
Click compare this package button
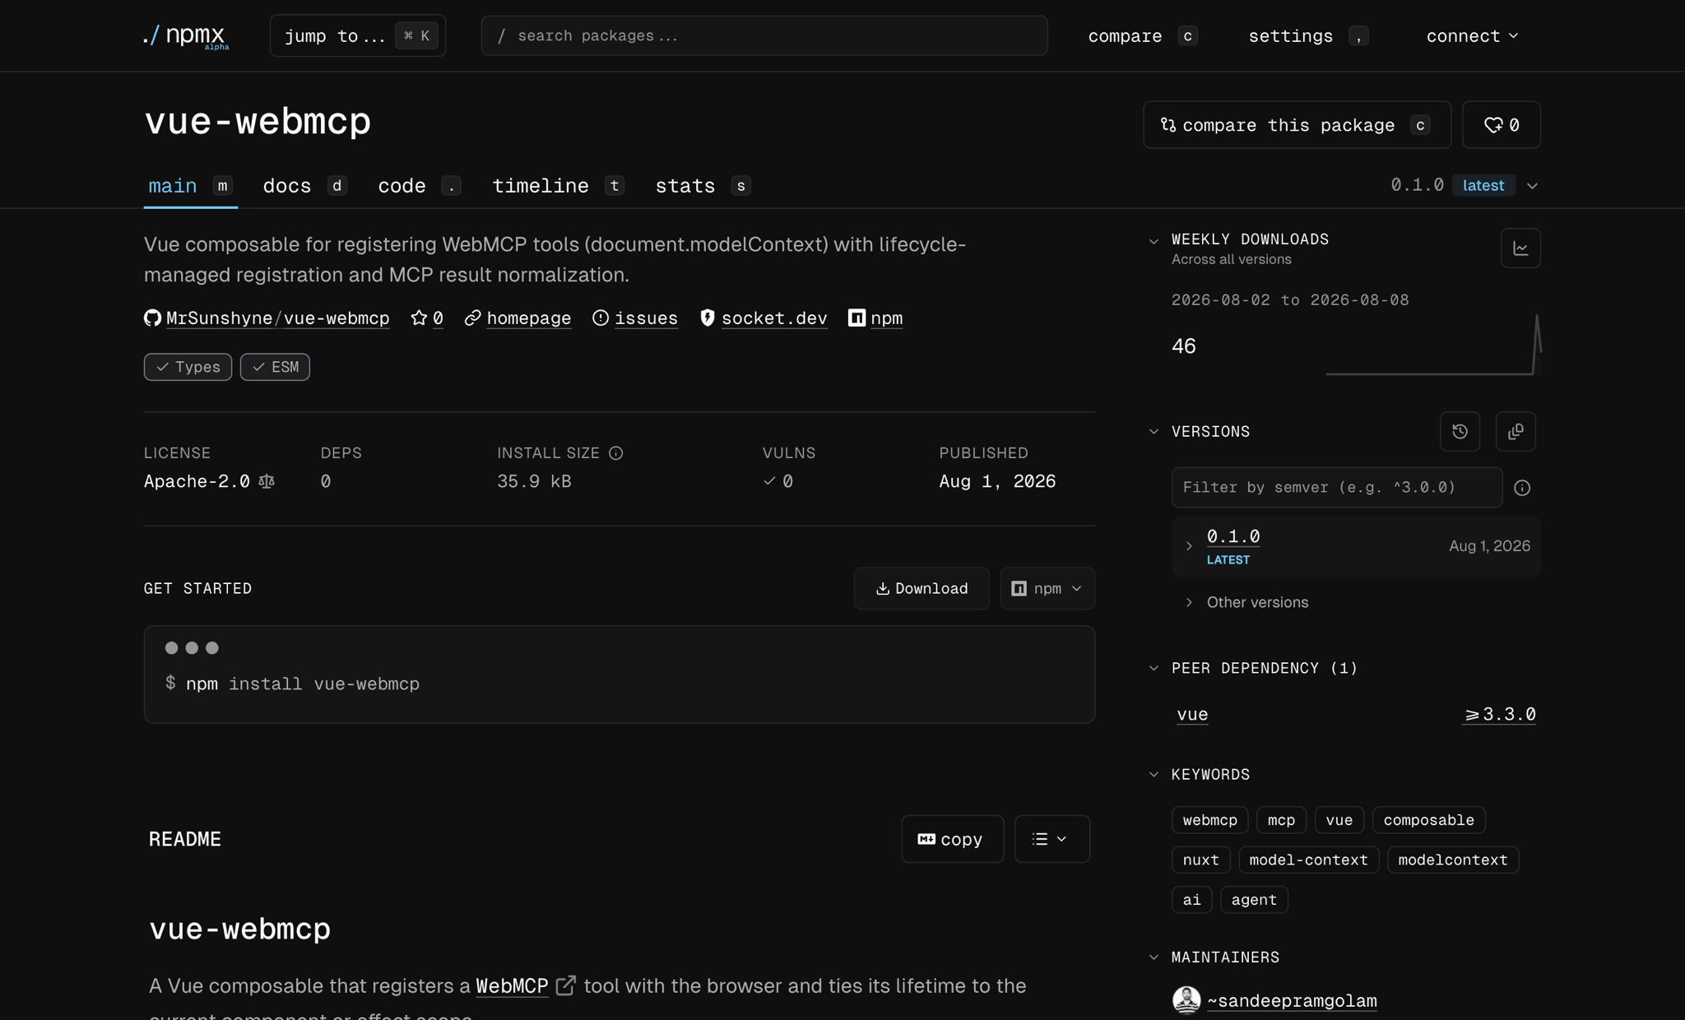(x=1297, y=125)
